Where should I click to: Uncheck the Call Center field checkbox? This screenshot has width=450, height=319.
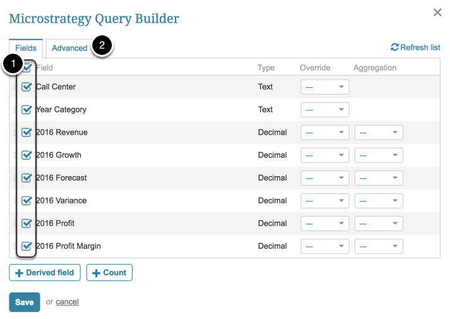click(x=27, y=87)
